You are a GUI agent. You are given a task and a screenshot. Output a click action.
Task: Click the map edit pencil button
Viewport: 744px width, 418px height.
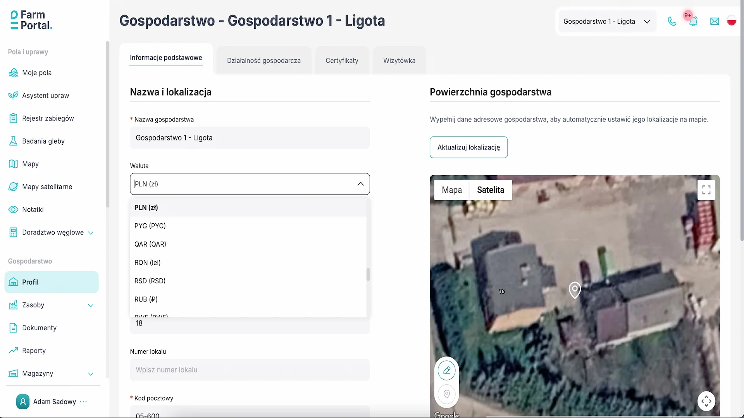(447, 371)
